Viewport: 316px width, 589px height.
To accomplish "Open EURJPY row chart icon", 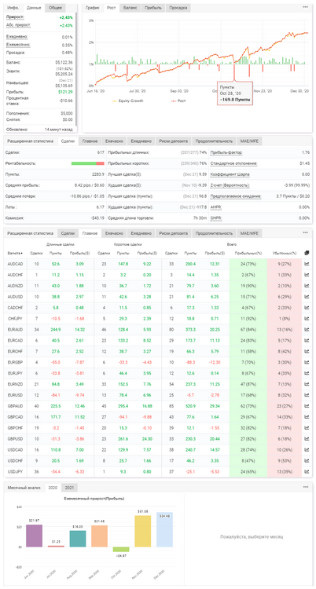I will pyautogui.click(x=307, y=373).
